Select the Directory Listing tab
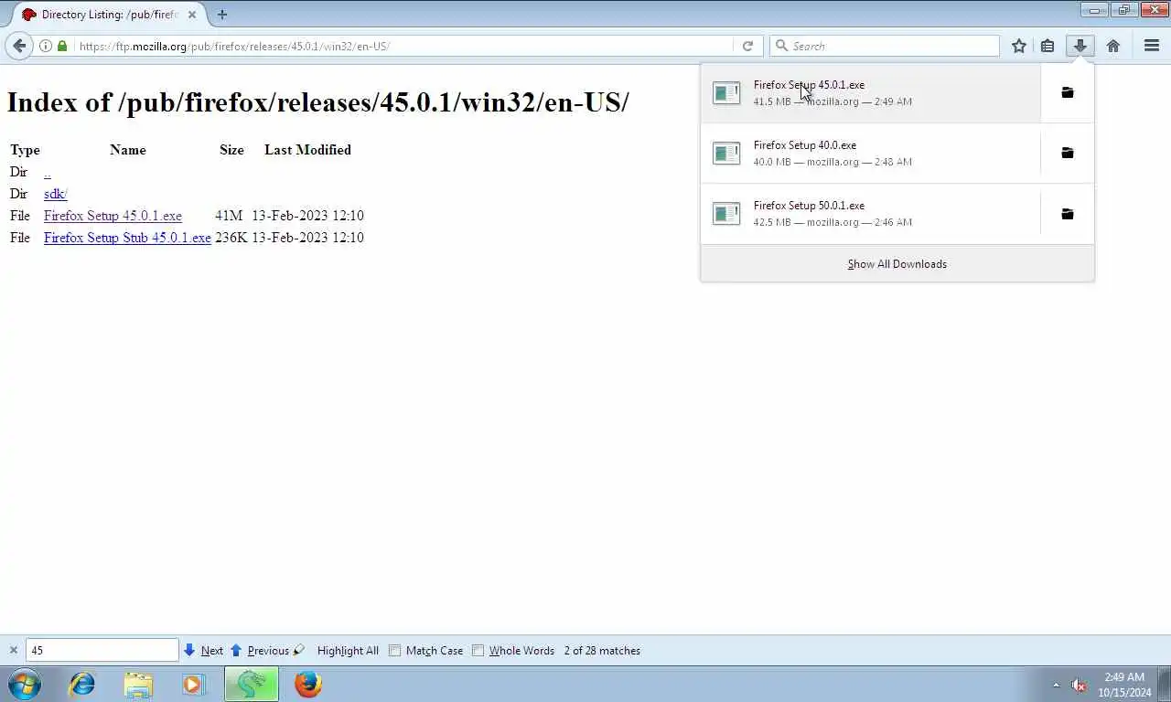 point(108,15)
